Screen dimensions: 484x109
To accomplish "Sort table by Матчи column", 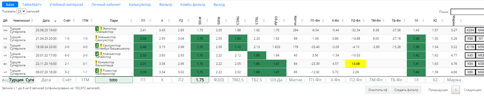I will click(x=302, y=21).
